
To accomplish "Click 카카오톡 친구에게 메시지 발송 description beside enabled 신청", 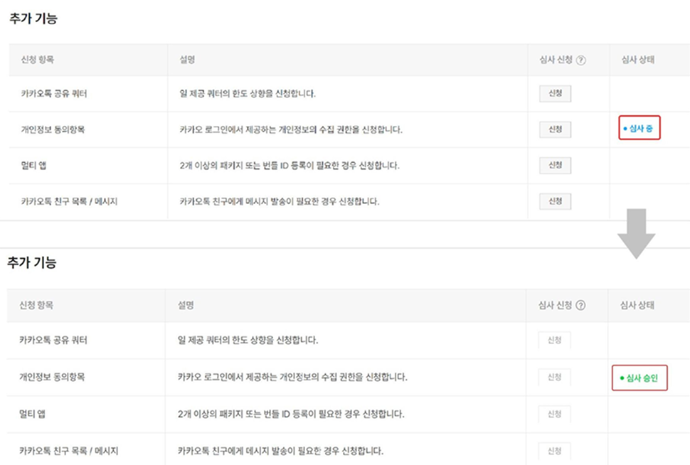I will [280, 201].
